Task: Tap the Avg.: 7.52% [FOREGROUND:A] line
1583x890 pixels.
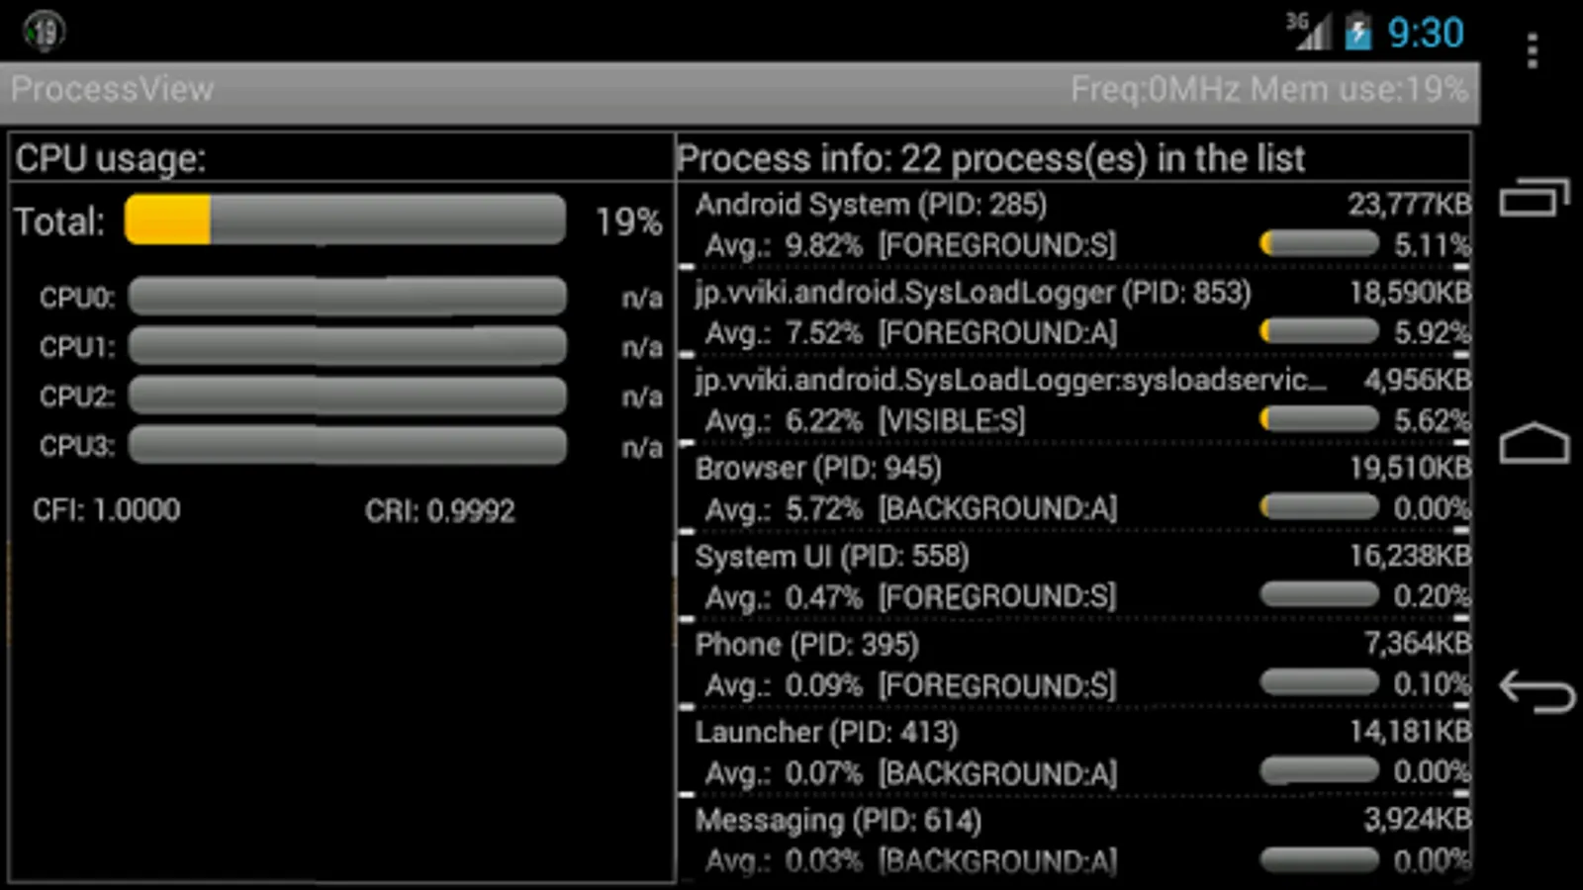Action: [910, 333]
